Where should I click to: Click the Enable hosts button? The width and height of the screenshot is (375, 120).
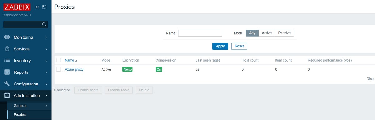[88, 90]
